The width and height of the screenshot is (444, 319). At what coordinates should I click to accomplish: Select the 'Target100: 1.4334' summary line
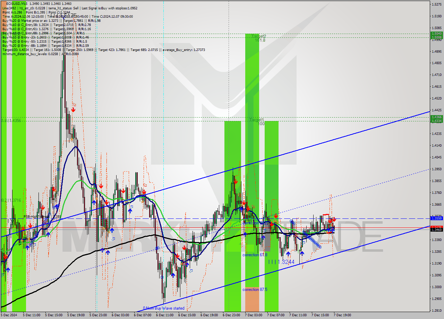[103, 50]
